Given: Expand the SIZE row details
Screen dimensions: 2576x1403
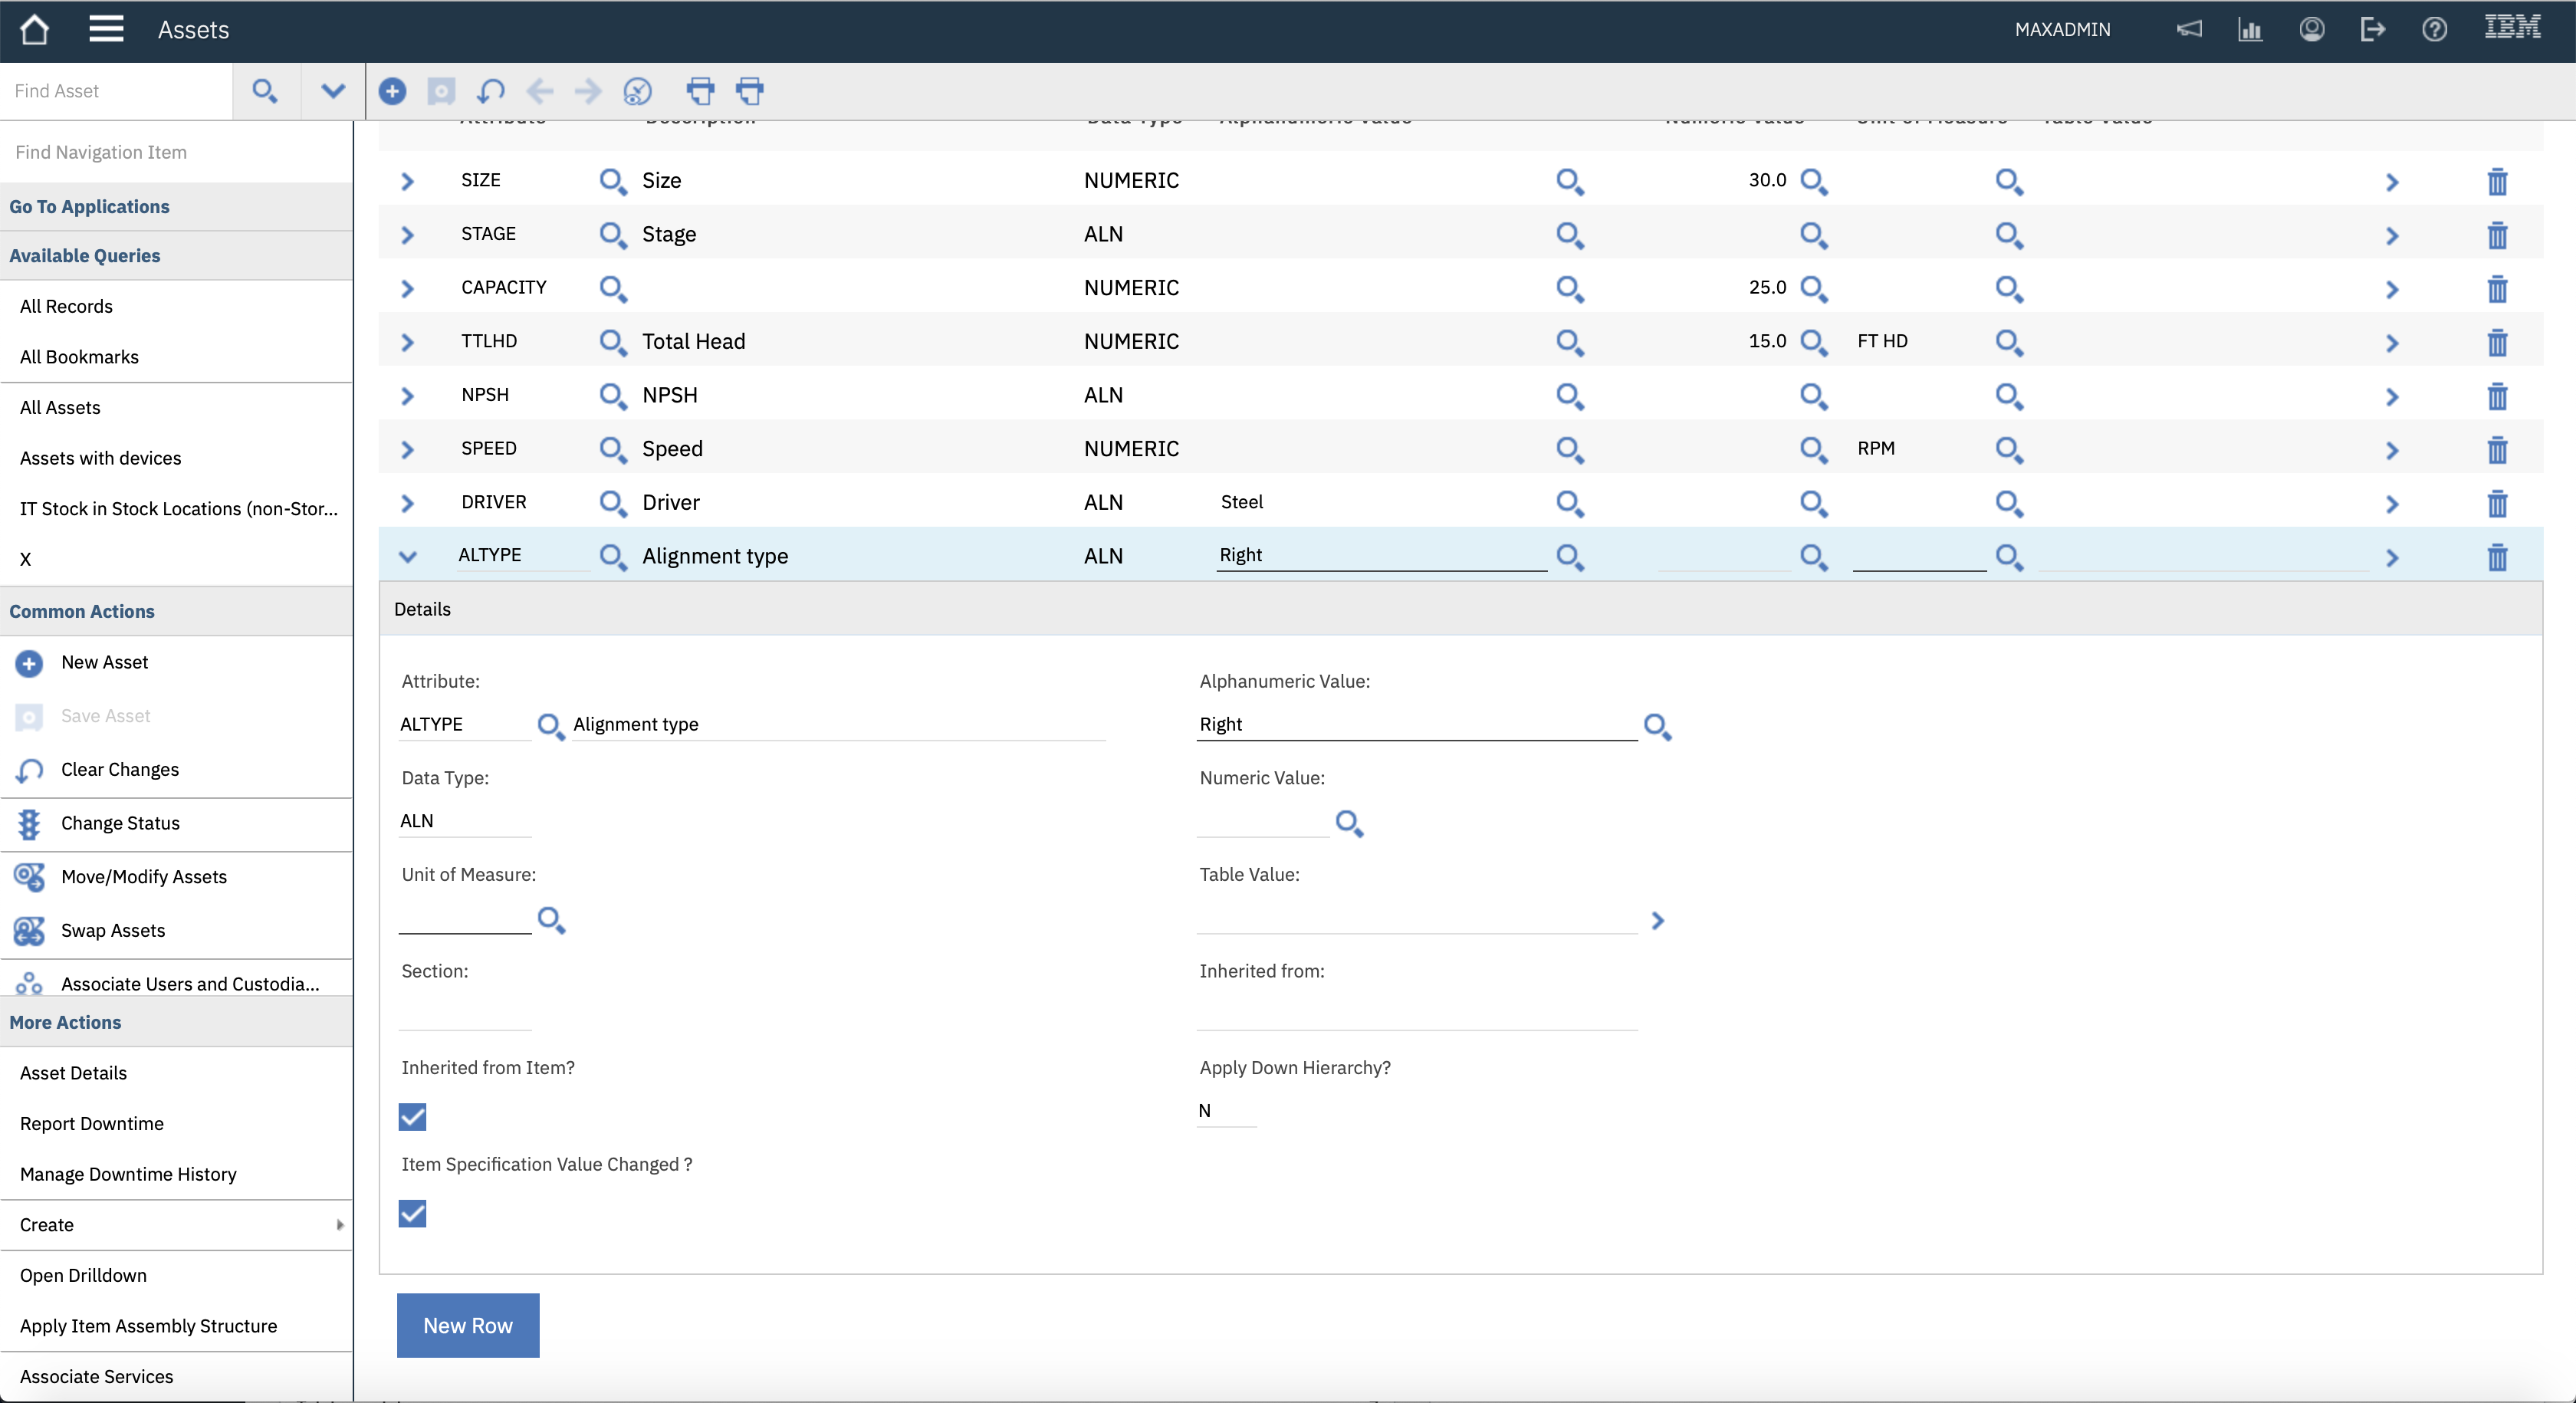Looking at the screenshot, I should click(x=407, y=181).
